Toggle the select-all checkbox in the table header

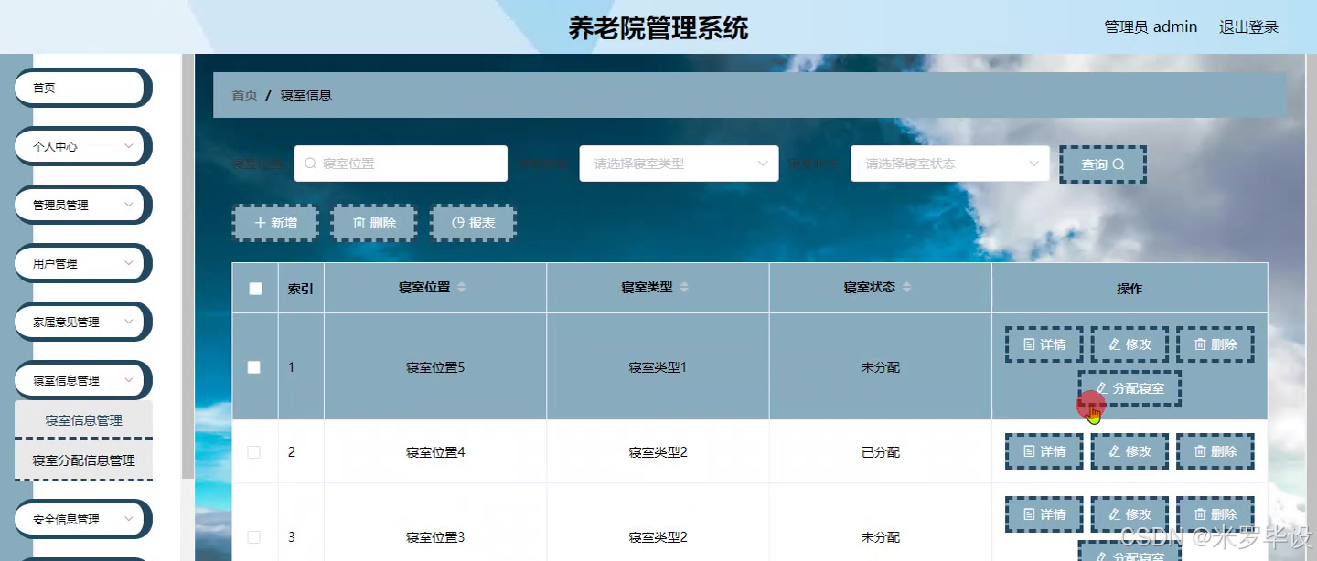[x=254, y=287]
